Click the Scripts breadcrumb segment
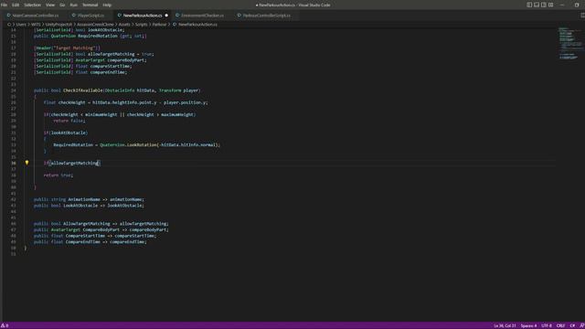The width and height of the screenshot is (585, 329). pos(141,25)
